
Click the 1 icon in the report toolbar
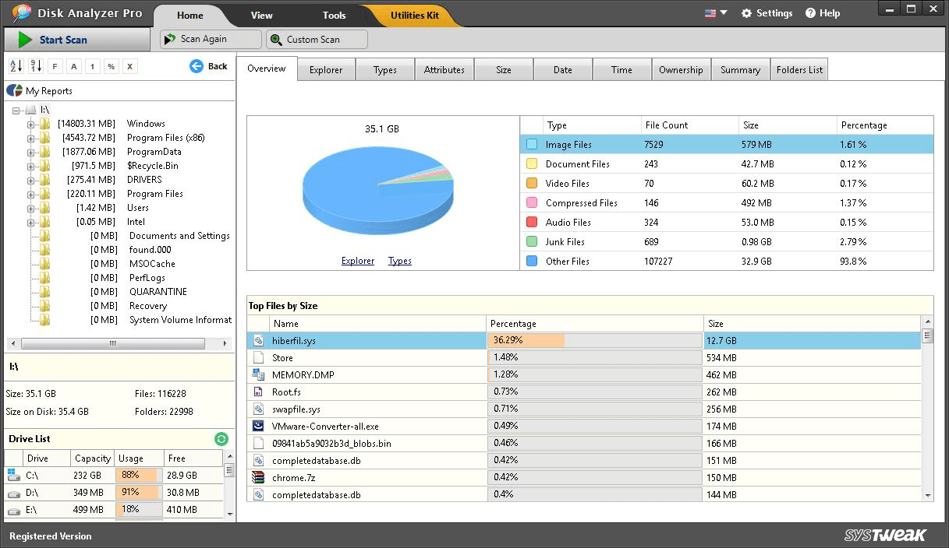pos(92,66)
